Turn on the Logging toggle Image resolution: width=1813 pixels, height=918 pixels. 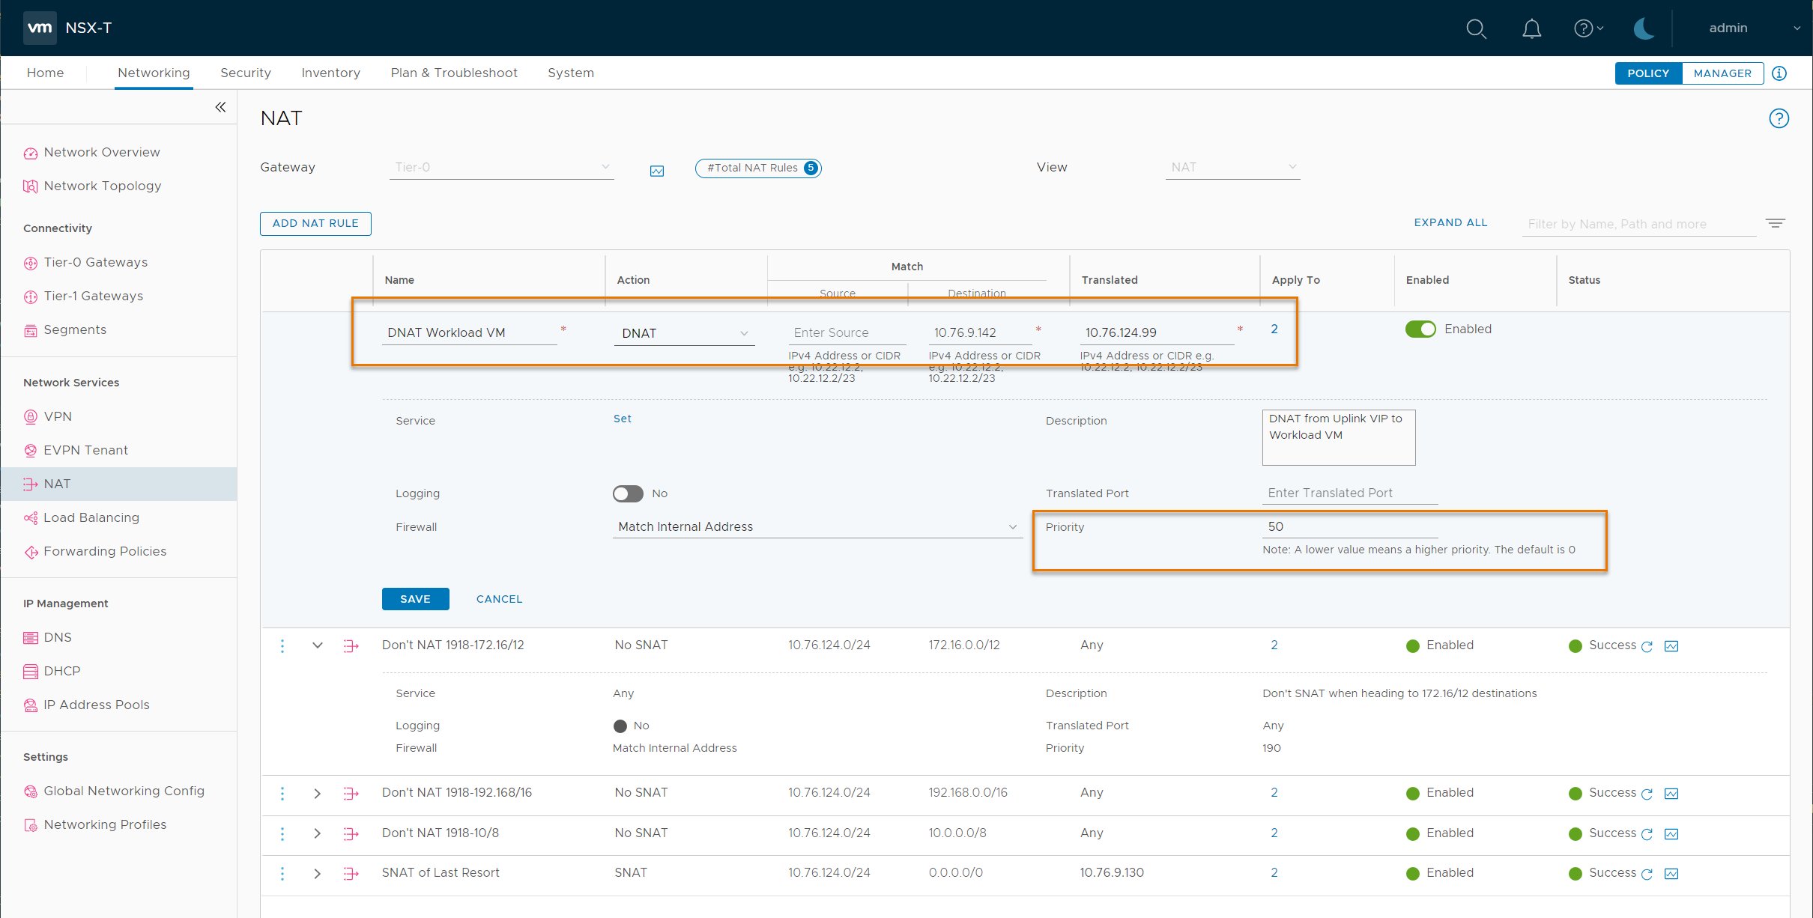tap(628, 493)
